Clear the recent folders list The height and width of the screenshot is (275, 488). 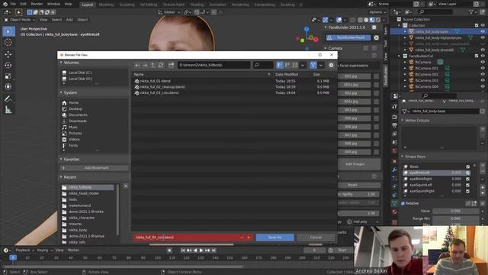[x=125, y=186]
